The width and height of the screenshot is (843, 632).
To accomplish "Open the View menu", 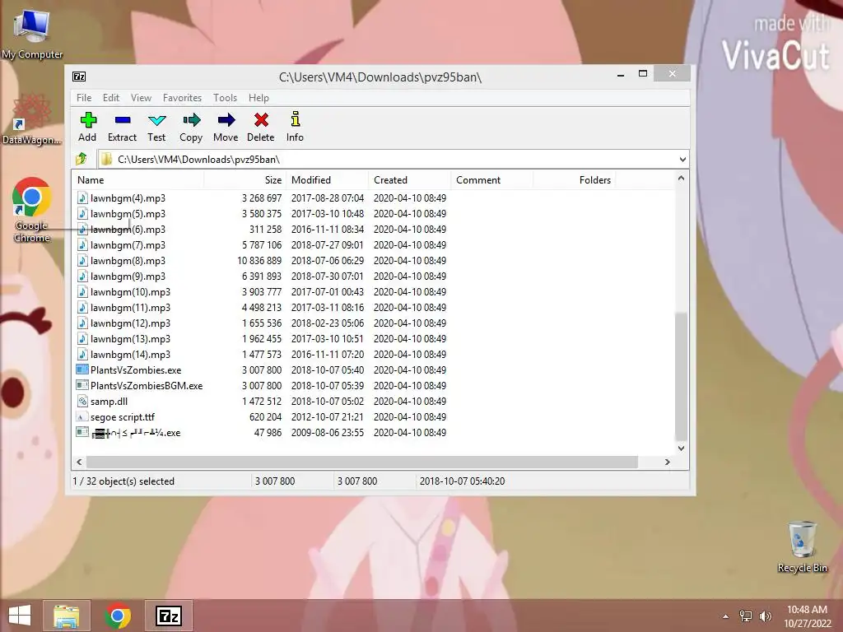I will 141,97.
